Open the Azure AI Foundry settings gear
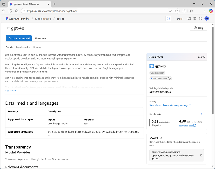The image size is (215, 169). click(x=195, y=19)
